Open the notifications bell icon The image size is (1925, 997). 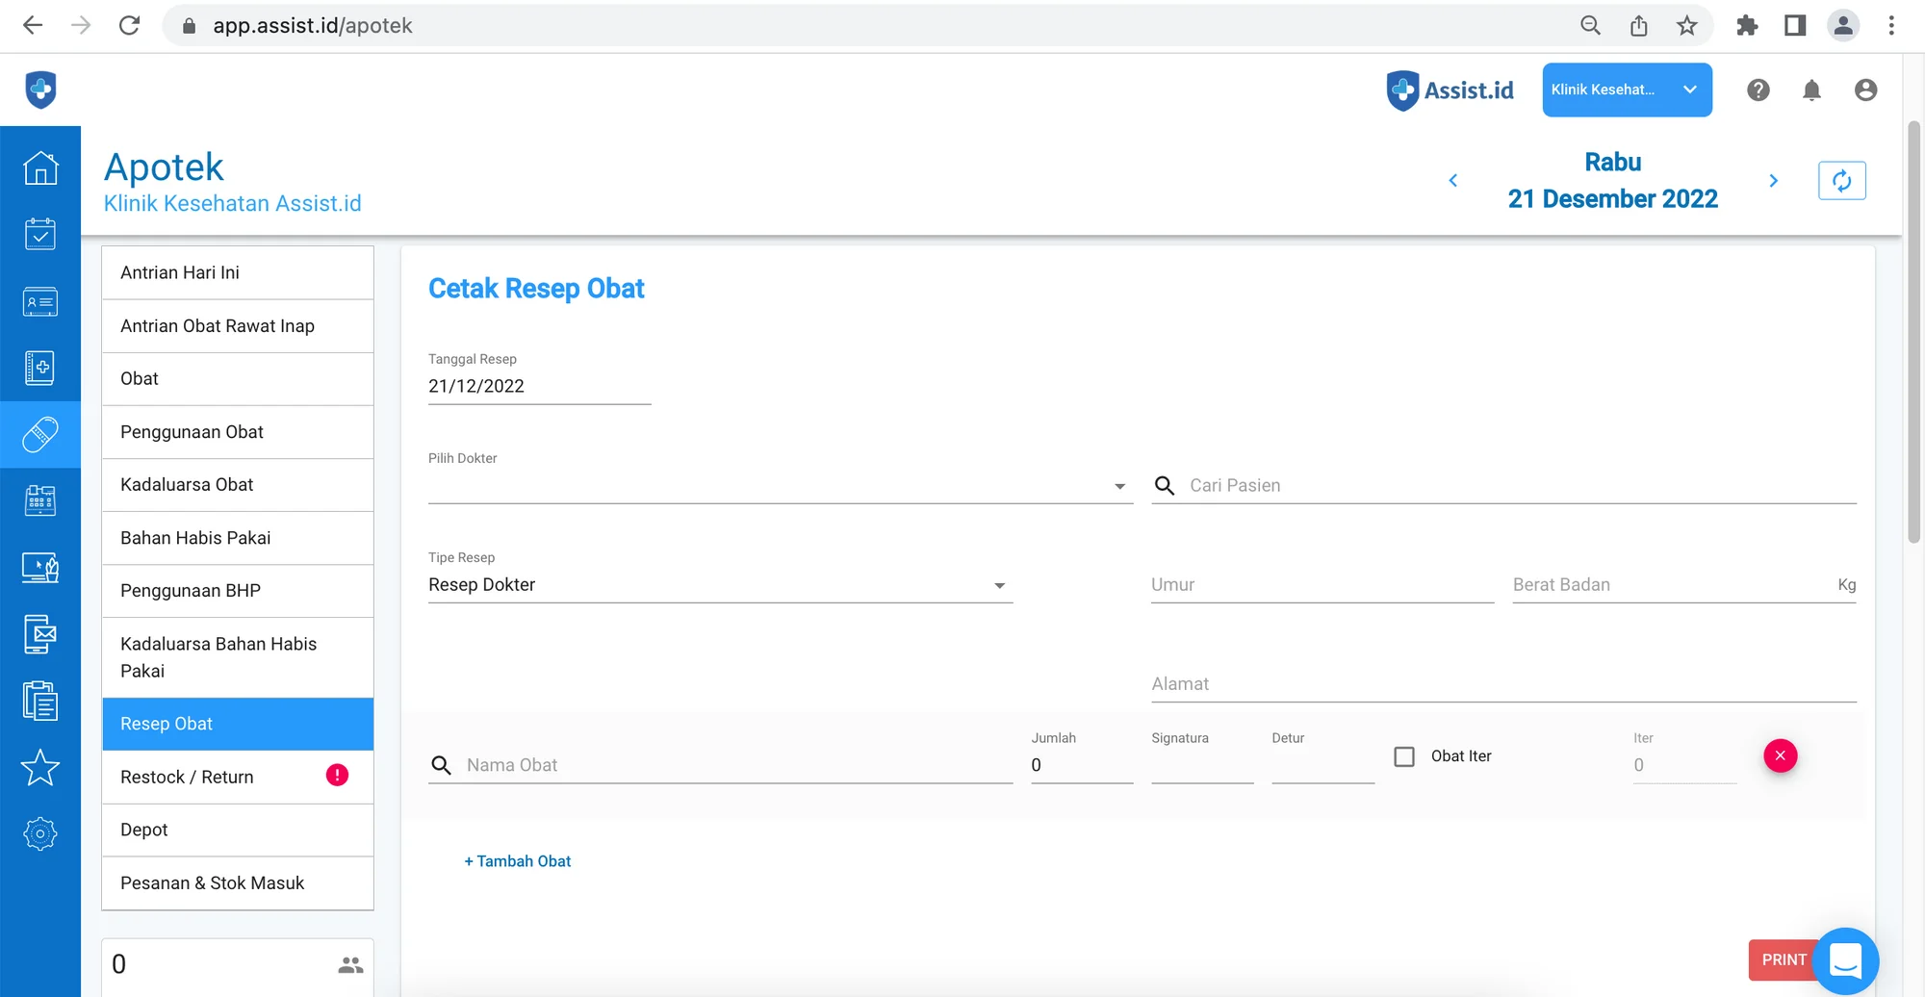[1811, 89]
